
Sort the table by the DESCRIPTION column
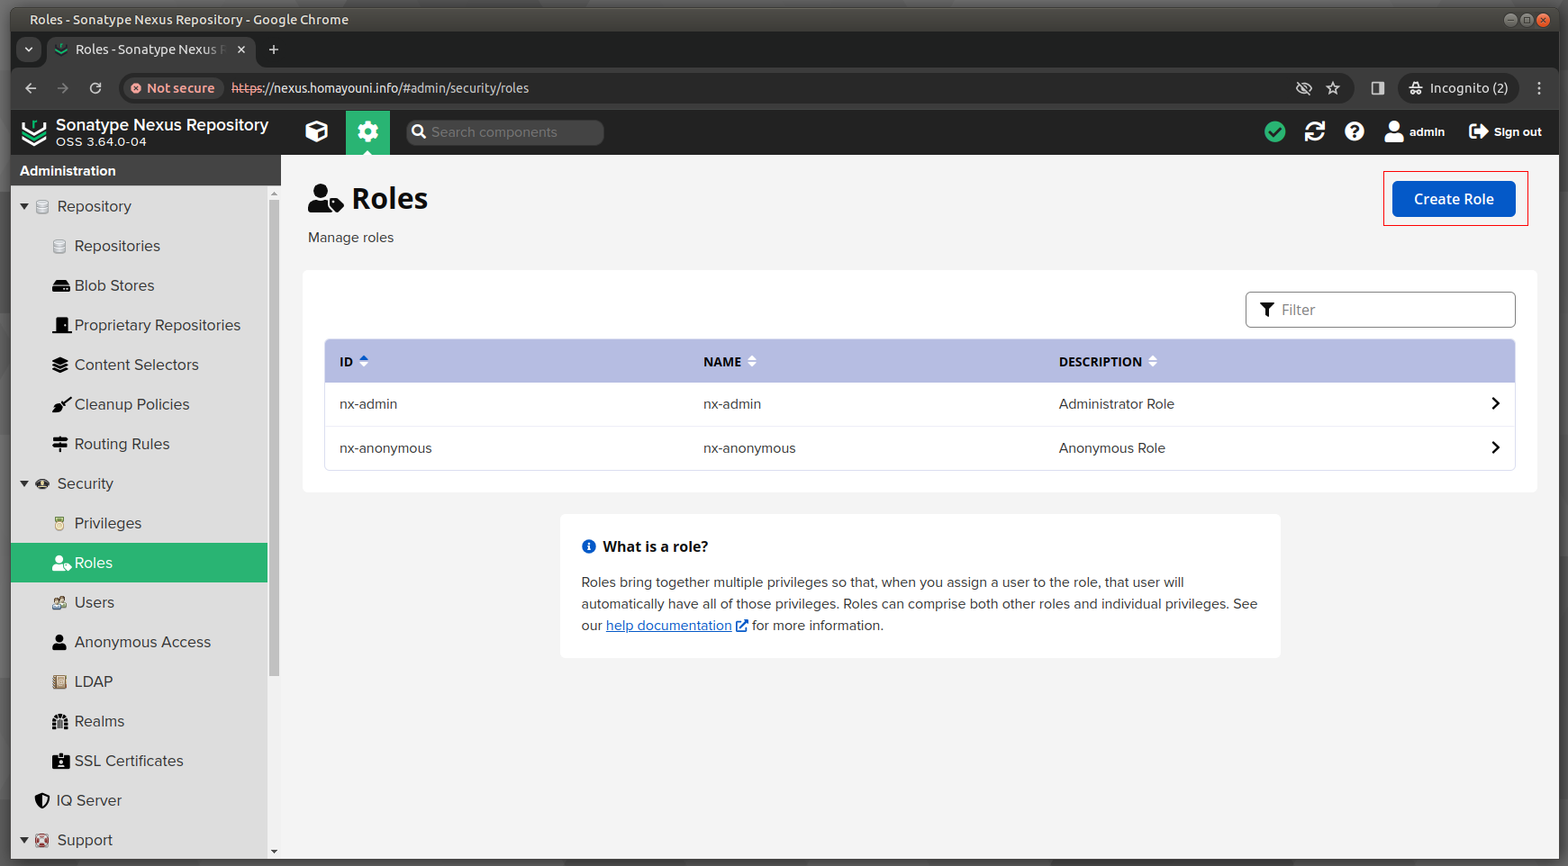tap(1108, 361)
